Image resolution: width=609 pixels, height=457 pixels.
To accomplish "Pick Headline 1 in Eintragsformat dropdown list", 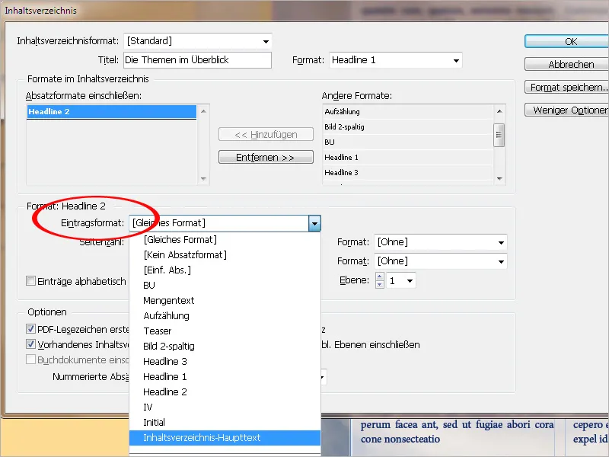I will tap(225, 376).
